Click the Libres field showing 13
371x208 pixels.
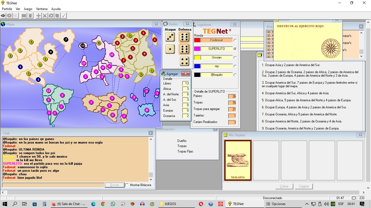(x=185, y=83)
